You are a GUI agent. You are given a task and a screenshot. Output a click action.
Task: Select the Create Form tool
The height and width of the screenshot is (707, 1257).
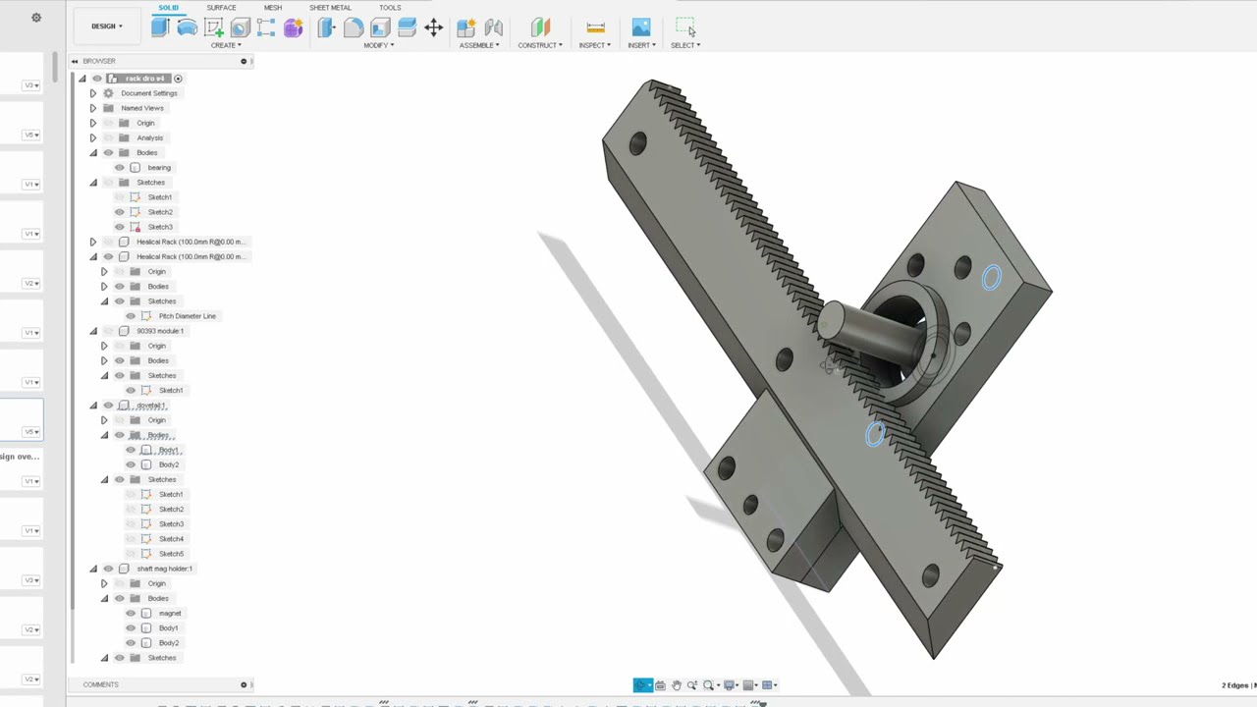click(293, 27)
